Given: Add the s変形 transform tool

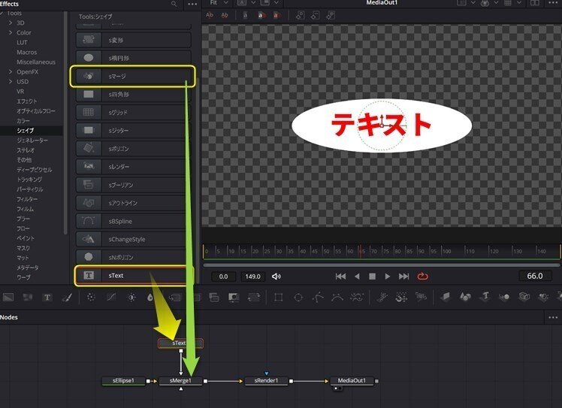Looking at the screenshot, I should tap(133, 40).
